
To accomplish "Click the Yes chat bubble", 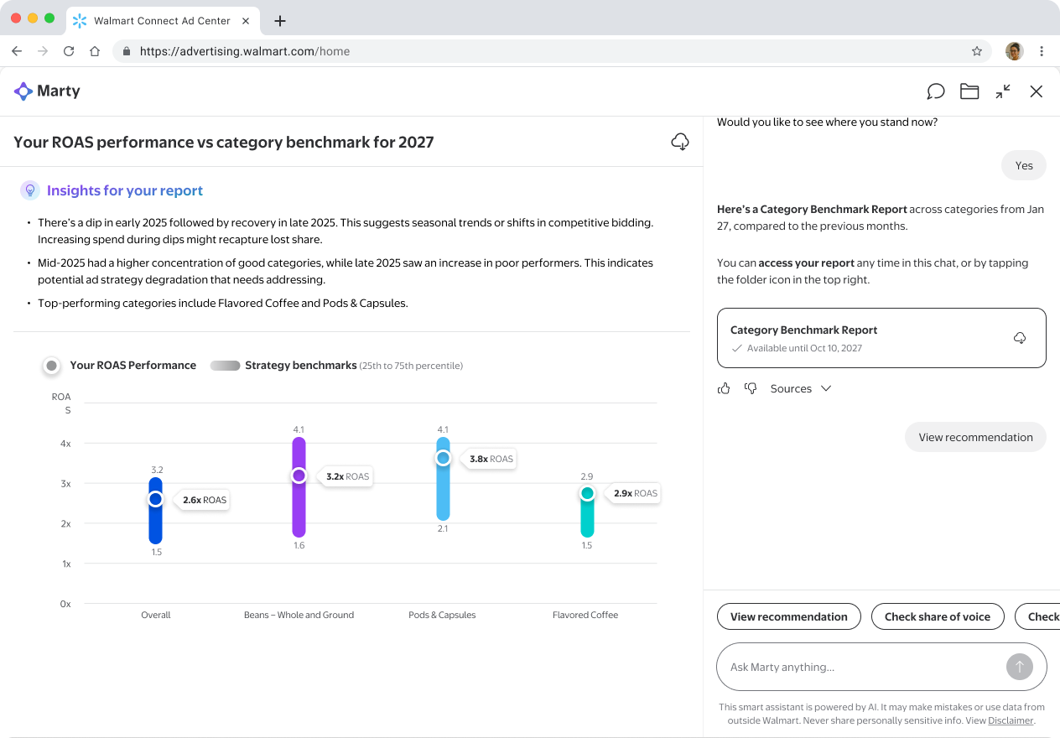I will coord(1024,165).
